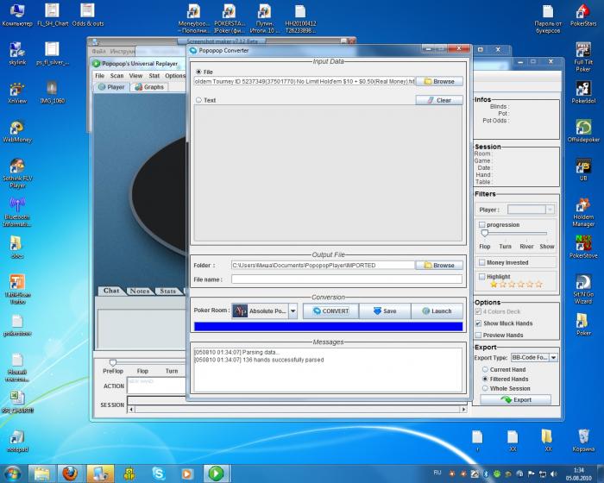Open the Scan menu
This screenshot has height=483, width=604.
pyautogui.click(x=116, y=76)
